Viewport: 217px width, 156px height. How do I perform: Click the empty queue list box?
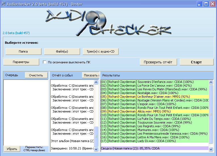click(x=26, y=113)
